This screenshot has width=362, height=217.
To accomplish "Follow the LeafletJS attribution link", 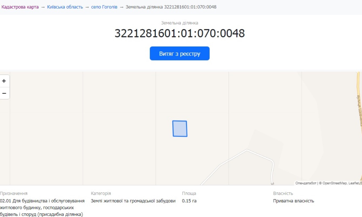I will (x=355, y=183).
